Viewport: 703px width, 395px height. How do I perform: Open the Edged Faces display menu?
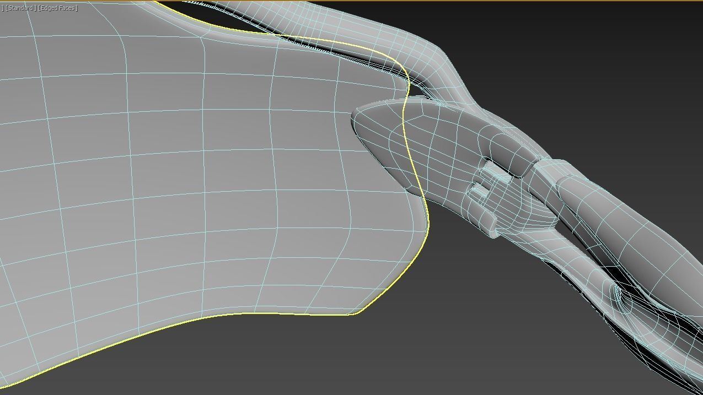click(x=58, y=8)
